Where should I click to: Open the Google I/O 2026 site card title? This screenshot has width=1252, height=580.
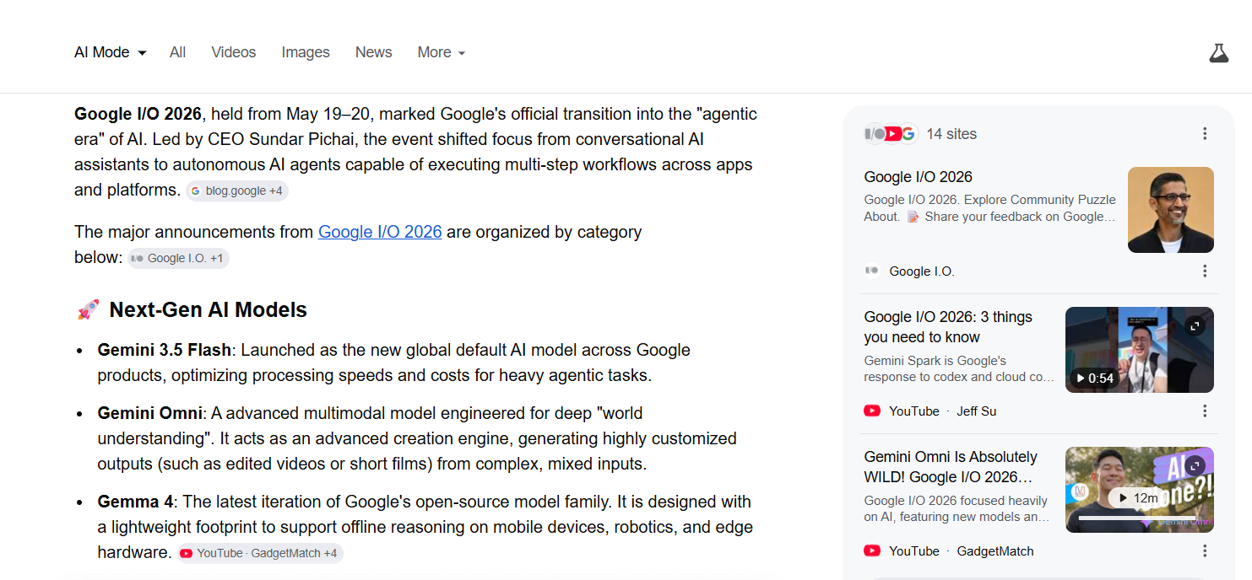click(x=918, y=177)
